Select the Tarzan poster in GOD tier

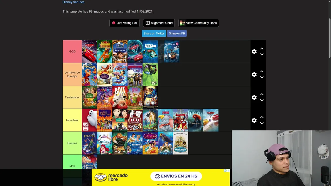click(x=104, y=51)
